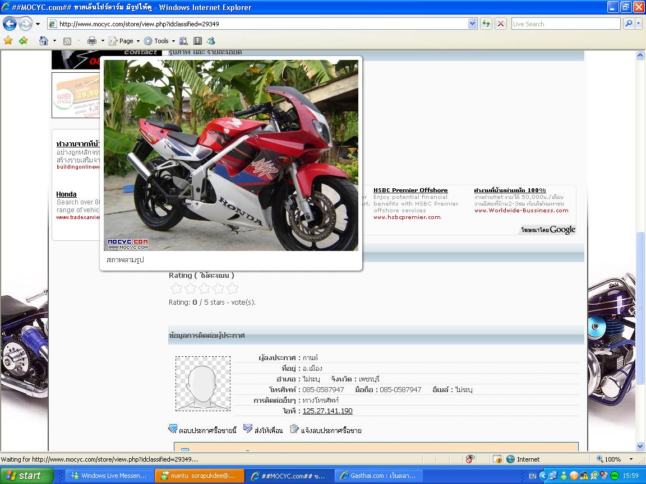Expand the zoom level dropdown arrow

click(631, 459)
